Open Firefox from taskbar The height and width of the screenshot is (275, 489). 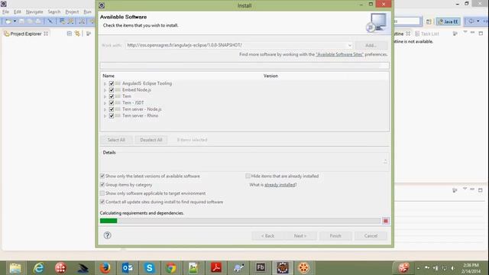105,268
